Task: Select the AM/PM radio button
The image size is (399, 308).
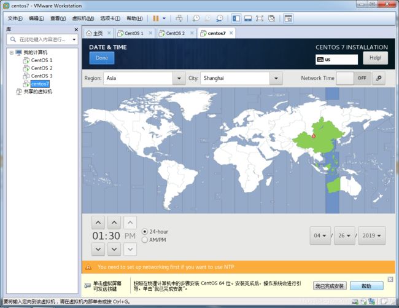Action: pos(144,240)
